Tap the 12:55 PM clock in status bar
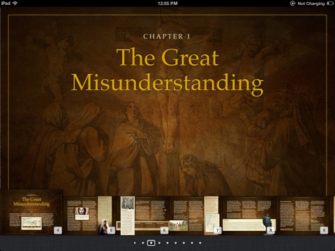 167,3
